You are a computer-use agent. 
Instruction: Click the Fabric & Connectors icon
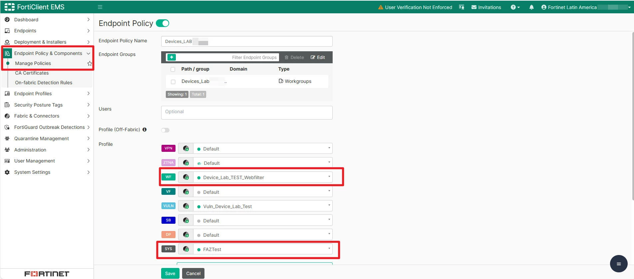[x=7, y=116]
